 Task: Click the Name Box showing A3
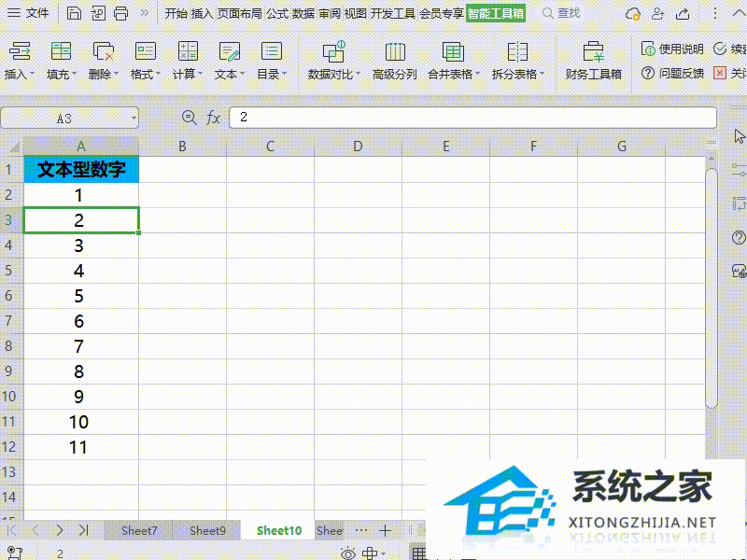[x=63, y=118]
